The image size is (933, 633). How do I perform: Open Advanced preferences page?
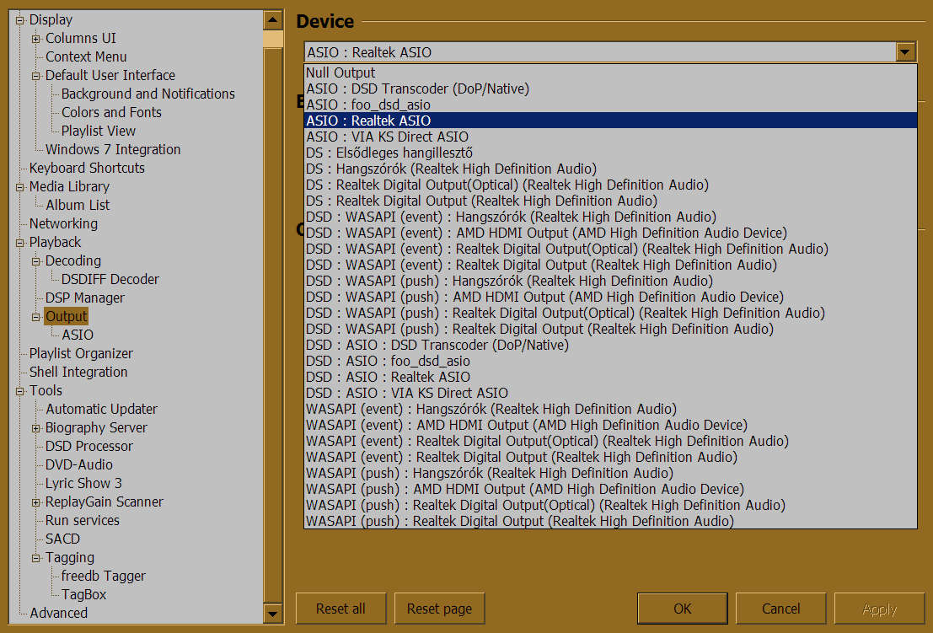tap(58, 613)
